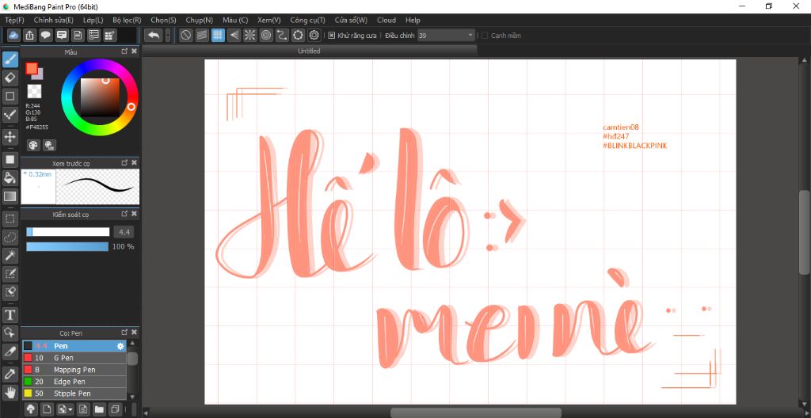Select the Select Pen tool
The image size is (811, 418).
coord(10,273)
